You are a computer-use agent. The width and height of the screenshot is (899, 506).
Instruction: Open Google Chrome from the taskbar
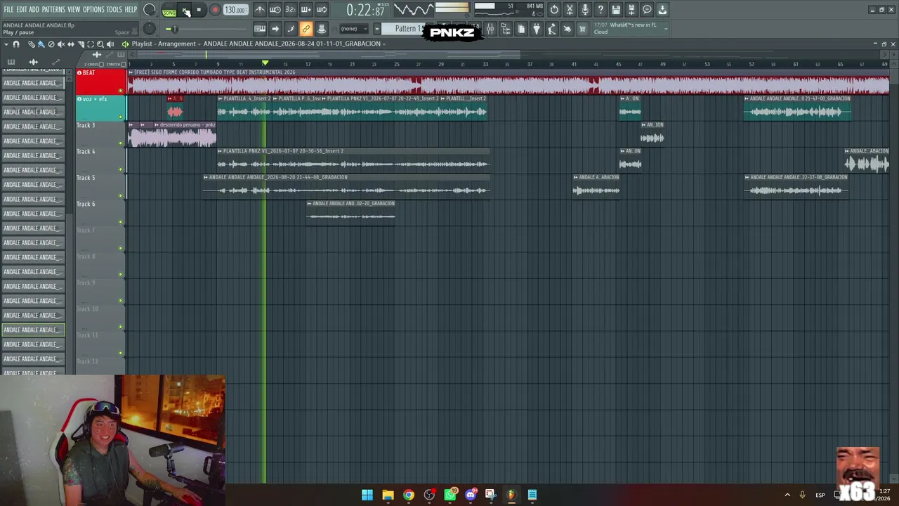point(409,495)
